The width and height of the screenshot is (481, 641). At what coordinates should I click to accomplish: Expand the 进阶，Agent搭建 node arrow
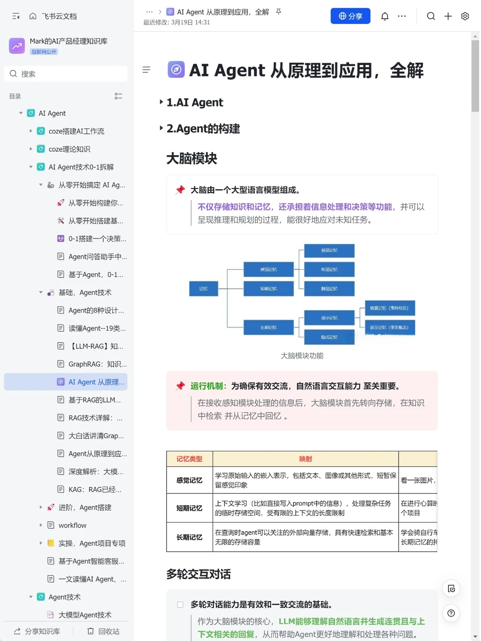(41, 507)
